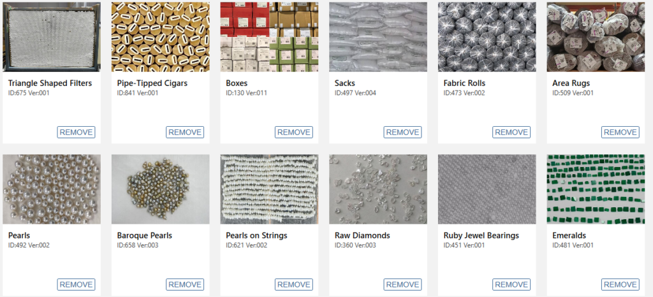
Task: Open the Boxes thumbnail image
Action: pos(269,37)
